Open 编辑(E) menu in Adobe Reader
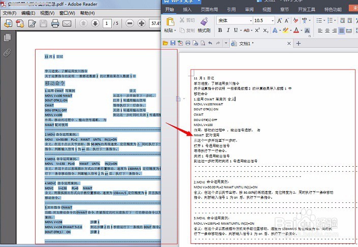Viewport: 358px width, 247px height. coord(28,13)
